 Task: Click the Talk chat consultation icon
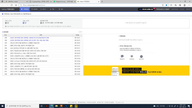122,56
